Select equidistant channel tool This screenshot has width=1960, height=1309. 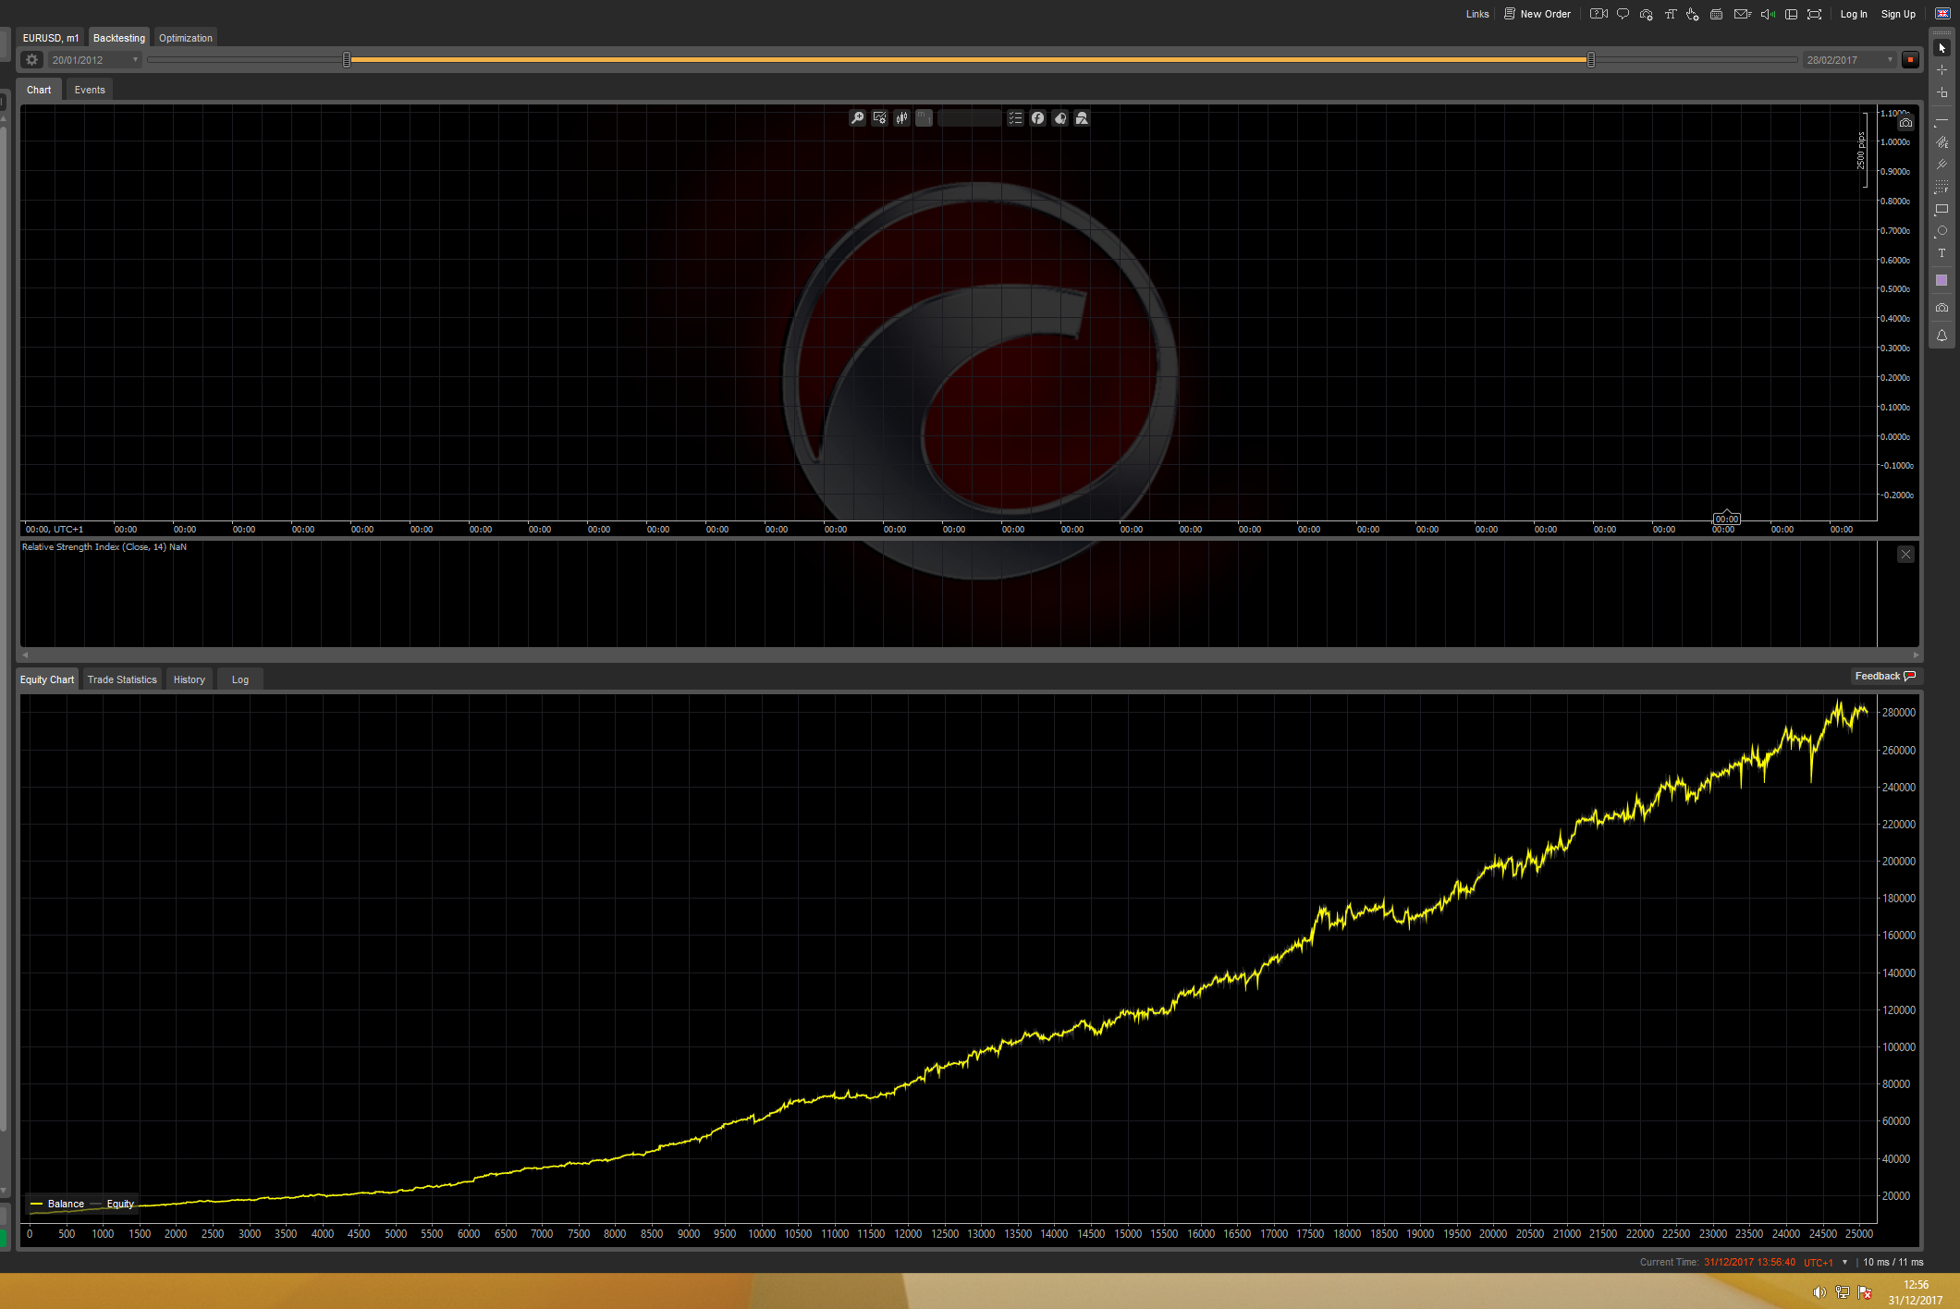(1942, 142)
